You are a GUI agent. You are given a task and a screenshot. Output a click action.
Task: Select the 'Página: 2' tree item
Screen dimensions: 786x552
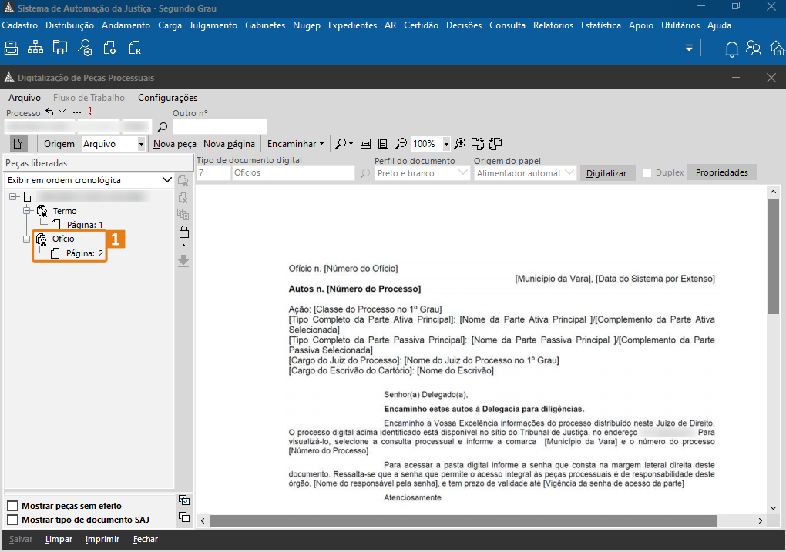pyautogui.click(x=85, y=253)
